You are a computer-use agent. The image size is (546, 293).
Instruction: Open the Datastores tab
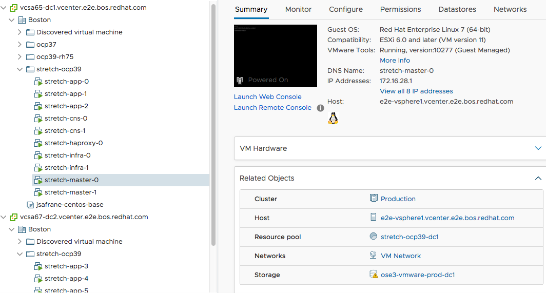pyautogui.click(x=457, y=9)
